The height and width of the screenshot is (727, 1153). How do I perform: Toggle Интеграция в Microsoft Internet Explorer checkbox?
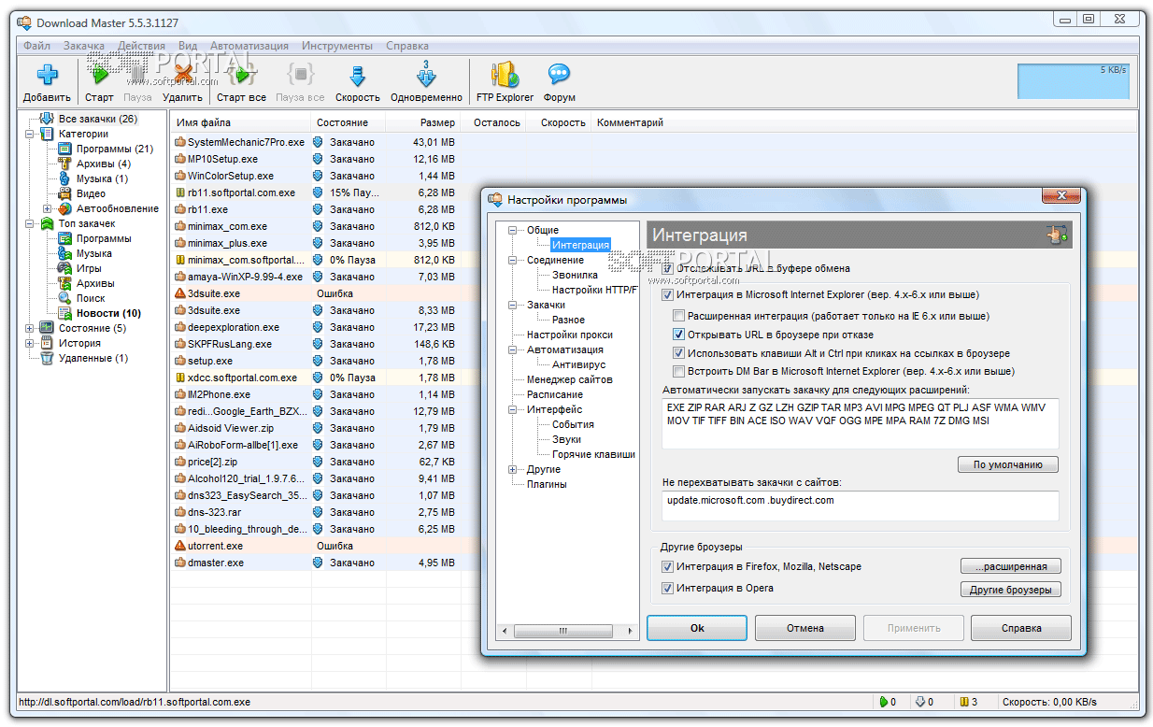pos(667,294)
